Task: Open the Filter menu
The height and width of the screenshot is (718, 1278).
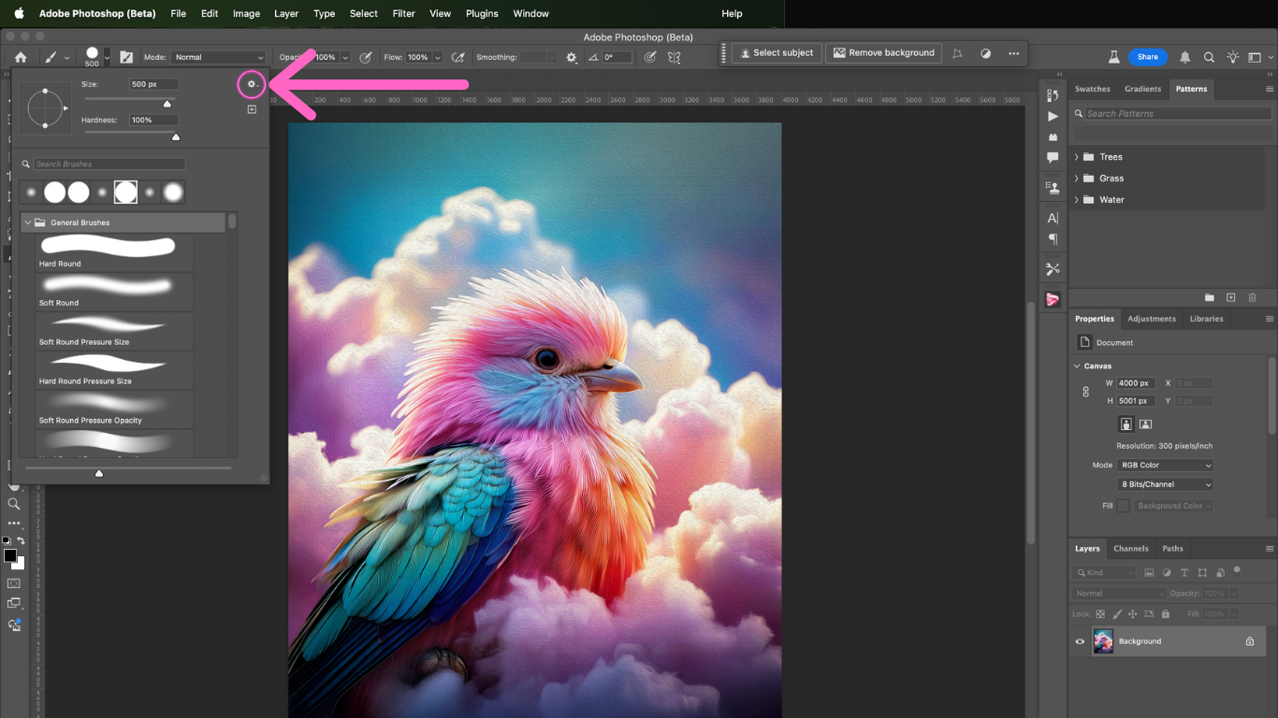Action: click(404, 14)
